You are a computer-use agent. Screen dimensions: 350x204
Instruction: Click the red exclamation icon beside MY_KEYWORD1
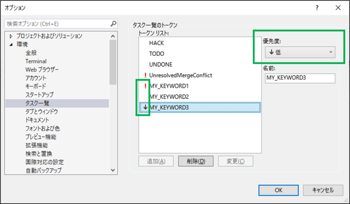(x=145, y=86)
